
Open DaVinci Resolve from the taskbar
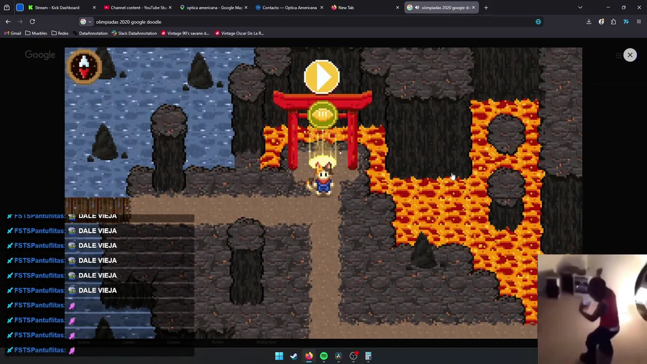tap(339, 356)
